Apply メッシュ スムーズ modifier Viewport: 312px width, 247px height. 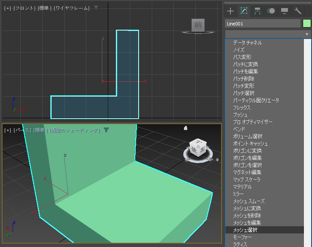click(x=265, y=201)
